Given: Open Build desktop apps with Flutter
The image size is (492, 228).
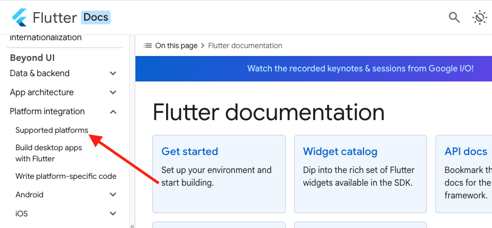Looking at the screenshot, I should (49, 153).
